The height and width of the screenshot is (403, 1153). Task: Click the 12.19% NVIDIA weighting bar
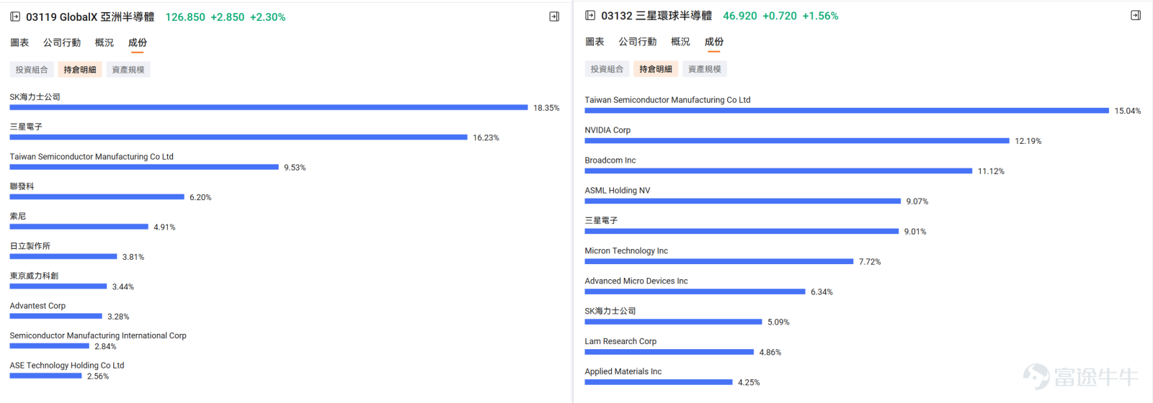(797, 141)
